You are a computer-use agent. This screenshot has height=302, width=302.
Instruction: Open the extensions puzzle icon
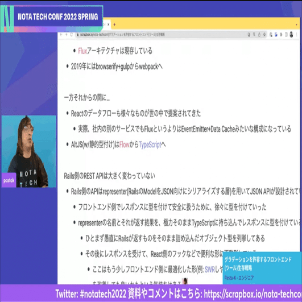tap(281, 35)
